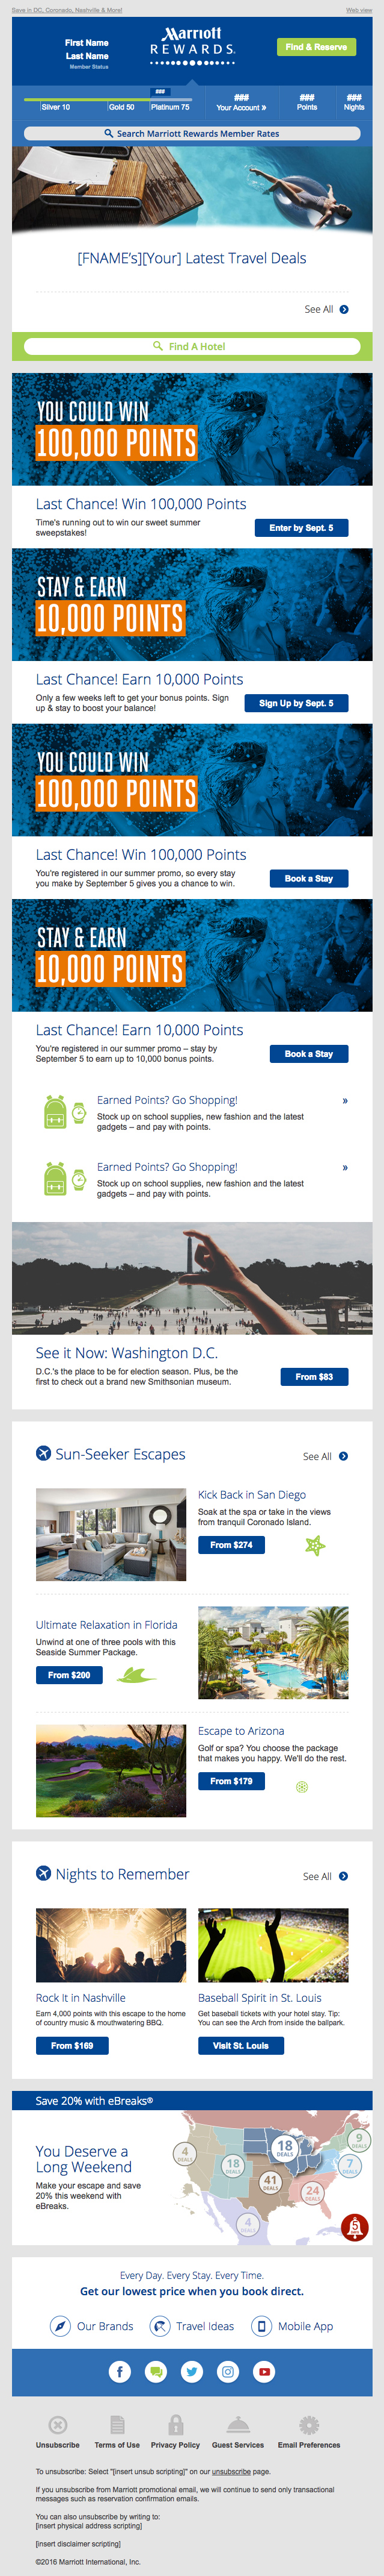The height and width of the screenshot is (2576, 384).
Task: Click the Find & Reserve button
Action: pos(316,47)
